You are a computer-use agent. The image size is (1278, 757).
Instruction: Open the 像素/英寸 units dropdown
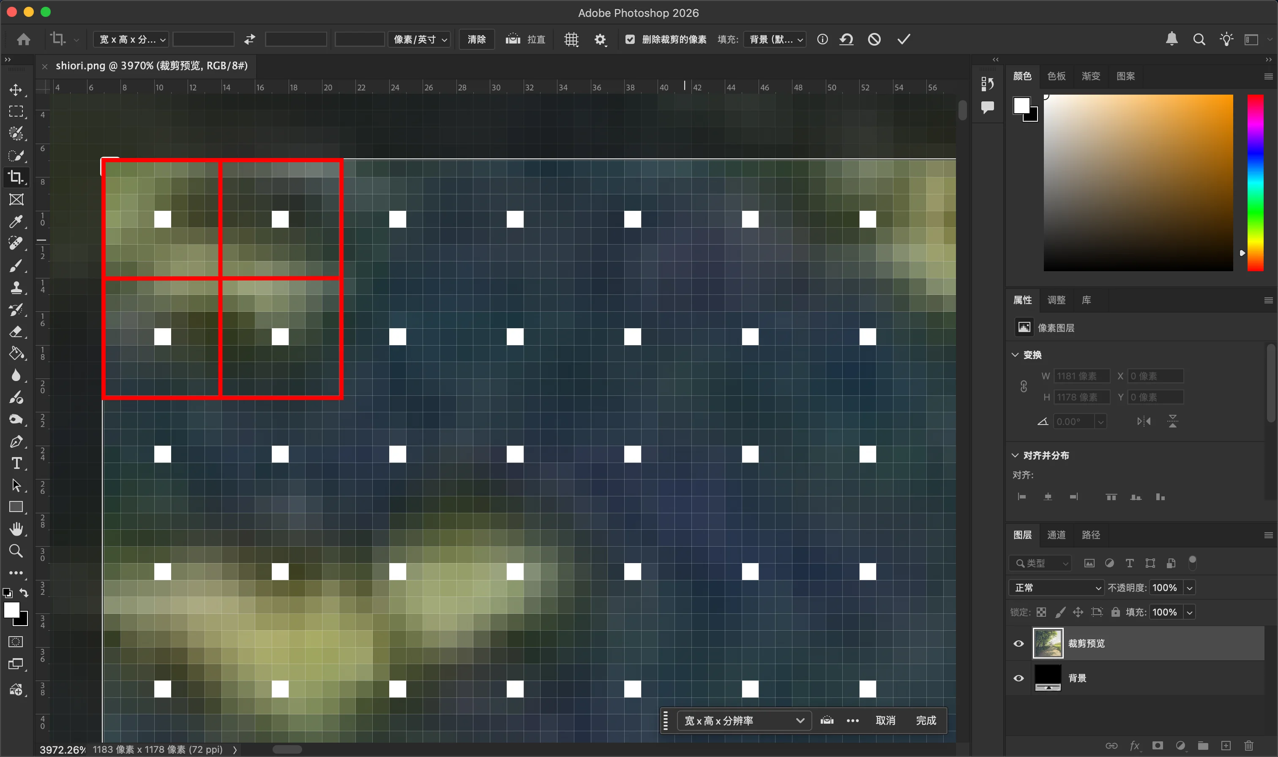419,39
